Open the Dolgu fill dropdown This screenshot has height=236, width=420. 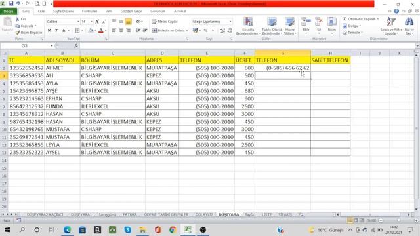click(352, 26)
